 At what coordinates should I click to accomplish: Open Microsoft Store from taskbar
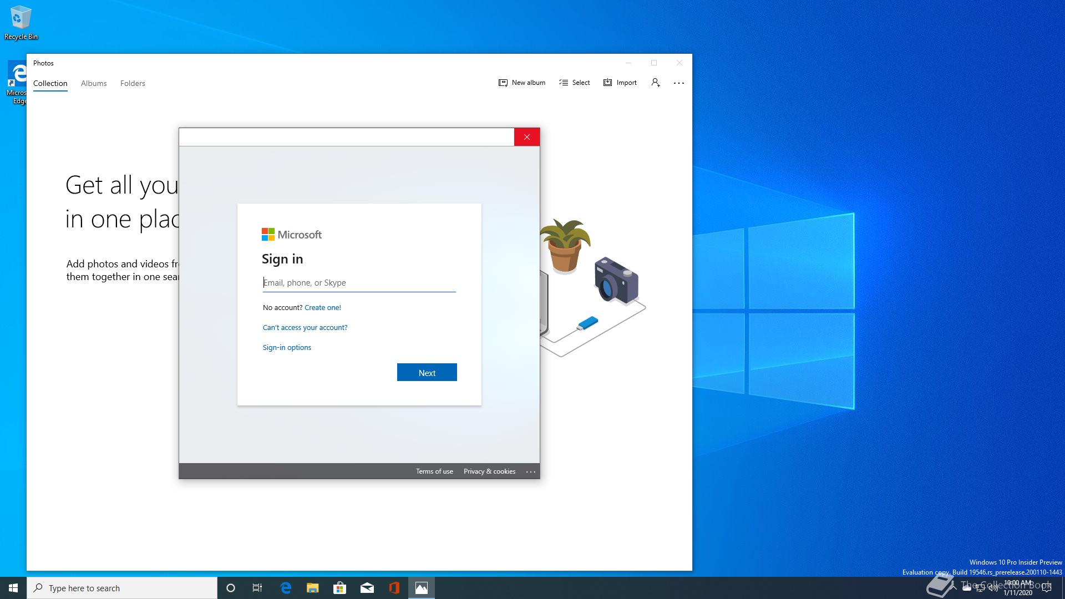339,588
